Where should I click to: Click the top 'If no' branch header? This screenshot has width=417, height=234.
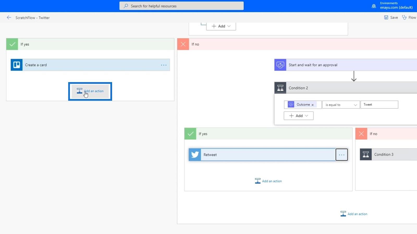297,44
